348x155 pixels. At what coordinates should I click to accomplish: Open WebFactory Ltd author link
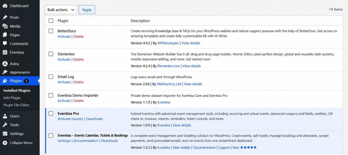(169, 84)
